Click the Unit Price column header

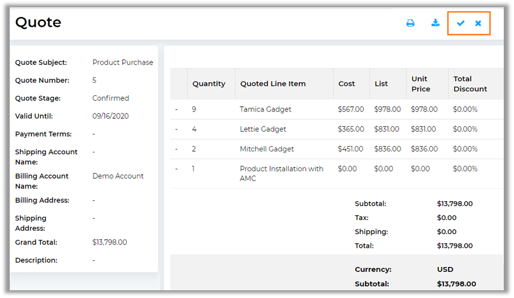[x=421, y=84]
